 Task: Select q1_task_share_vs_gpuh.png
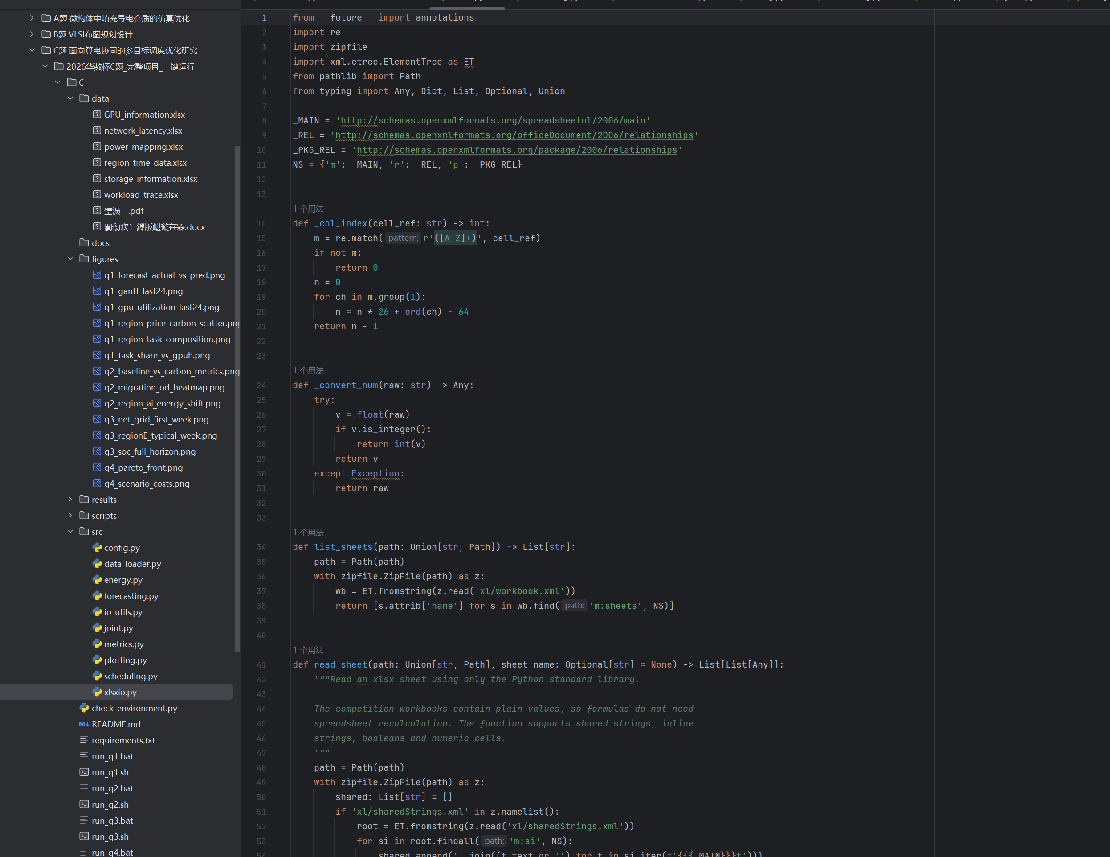click(x=157, y=355)
